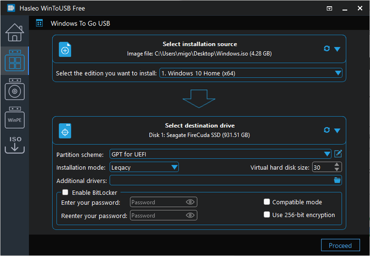Expand the installation source dropdown arrow

click(337, 49)
